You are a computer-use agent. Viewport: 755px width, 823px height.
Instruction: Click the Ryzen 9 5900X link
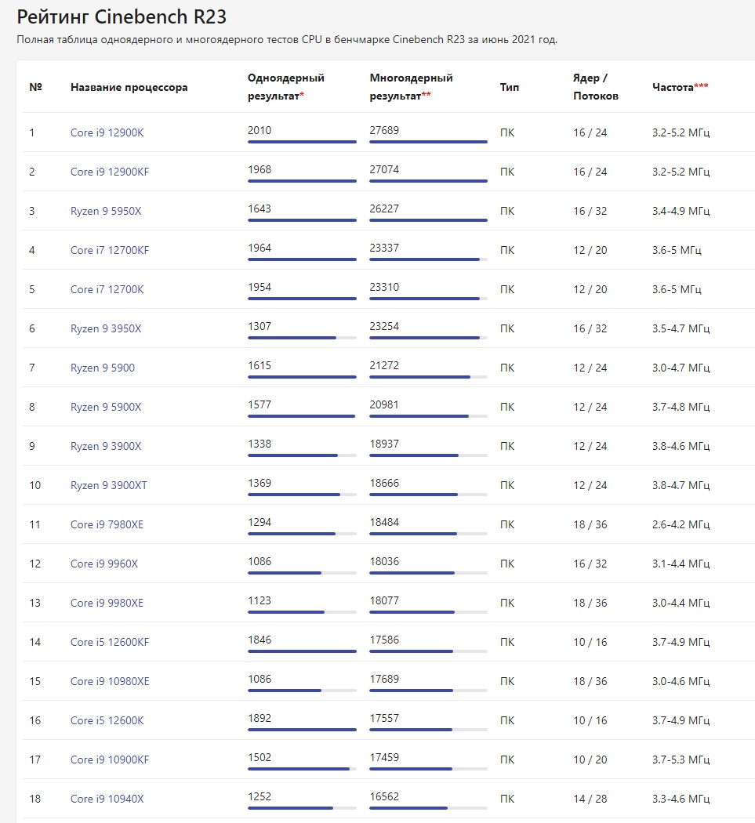106,407
